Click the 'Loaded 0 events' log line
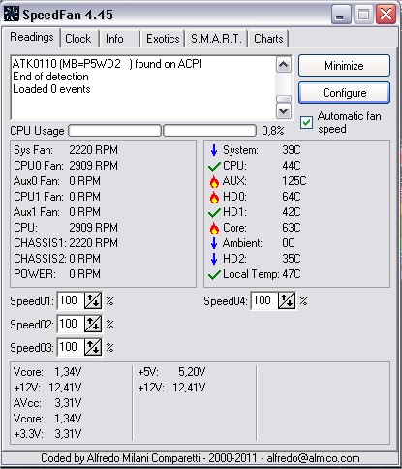The image size is (402, 469). (51, 89)
